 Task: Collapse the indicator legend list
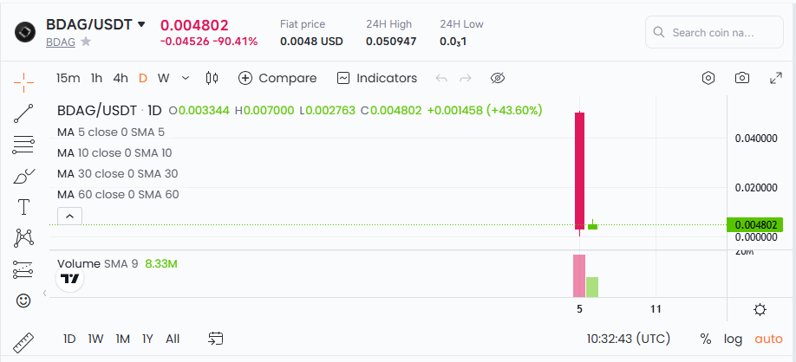tap(70, 217)
